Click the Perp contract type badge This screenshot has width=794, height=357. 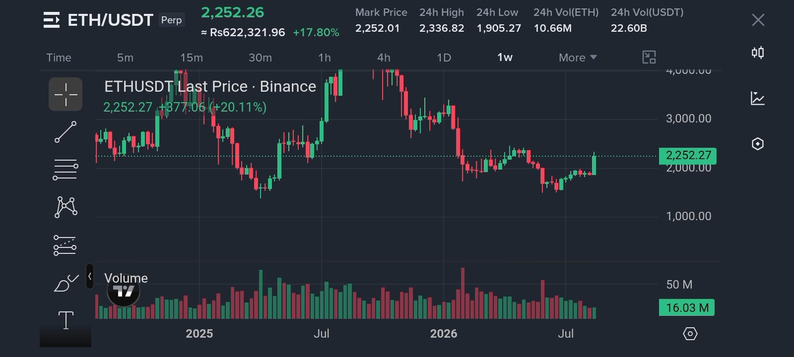(x=171, y=20)
